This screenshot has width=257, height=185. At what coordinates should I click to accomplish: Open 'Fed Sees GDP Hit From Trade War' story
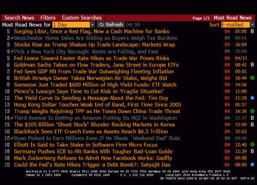coord(94,72)
